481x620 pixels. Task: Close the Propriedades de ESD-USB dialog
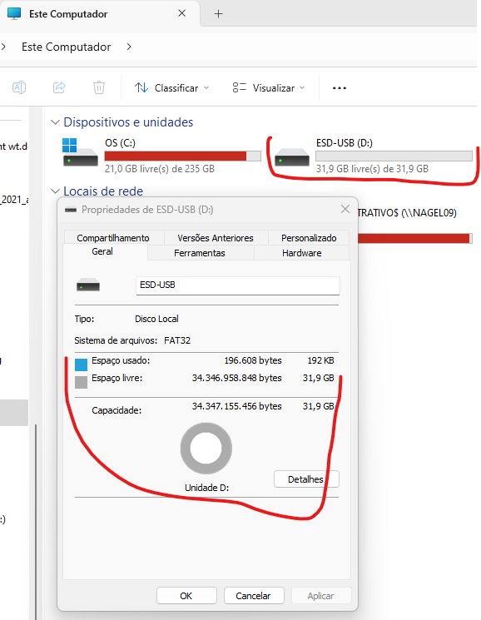[x=345, y=209]
